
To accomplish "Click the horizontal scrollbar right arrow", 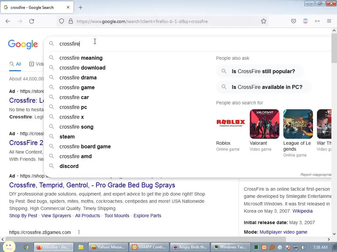I will [329, 239].
